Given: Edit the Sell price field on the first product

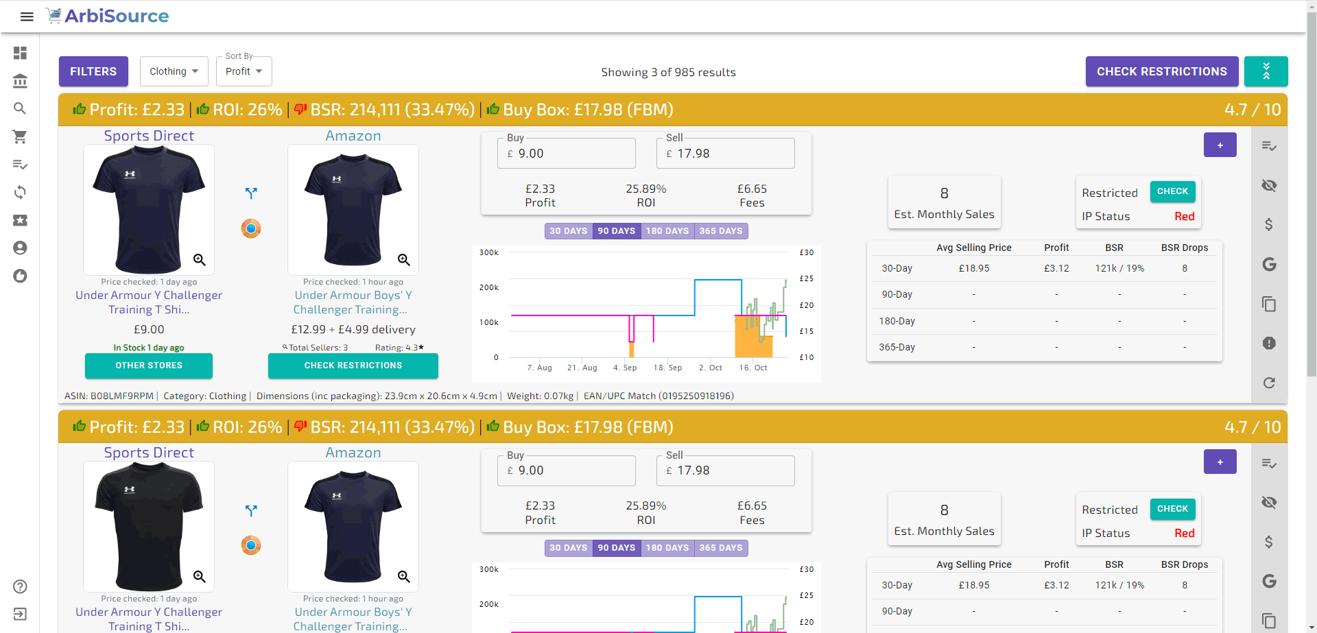Looking at the screenshot, I should pyautogui.click(x=726, y=154).
